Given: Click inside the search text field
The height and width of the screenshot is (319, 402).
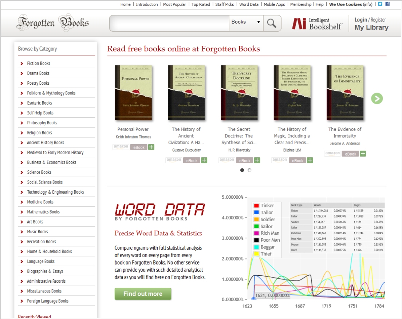Looking at the screenshot, I should click(x=169, y=23).
